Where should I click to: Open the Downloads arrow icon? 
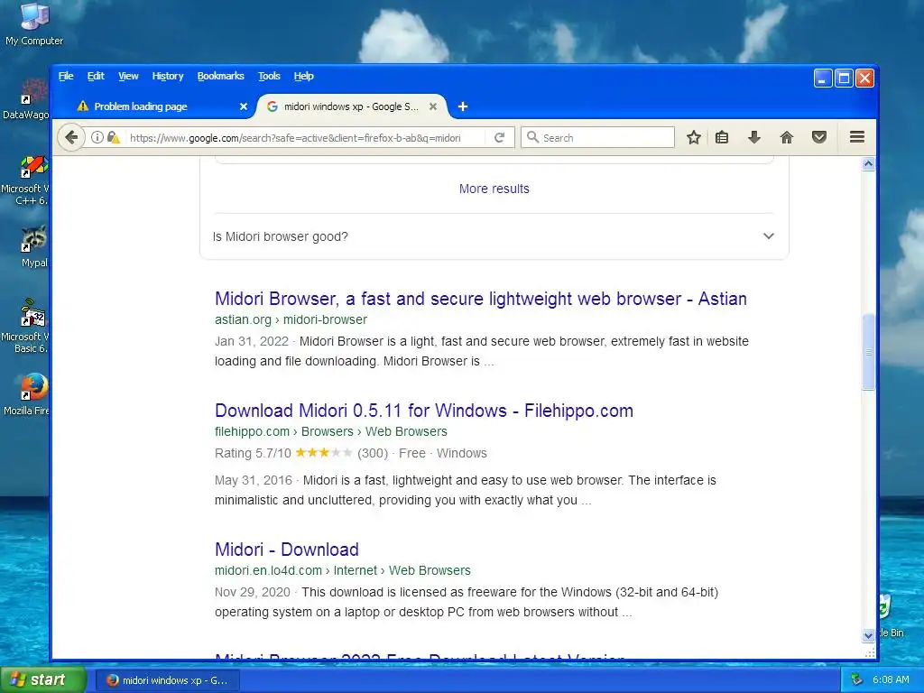point(753,137)
